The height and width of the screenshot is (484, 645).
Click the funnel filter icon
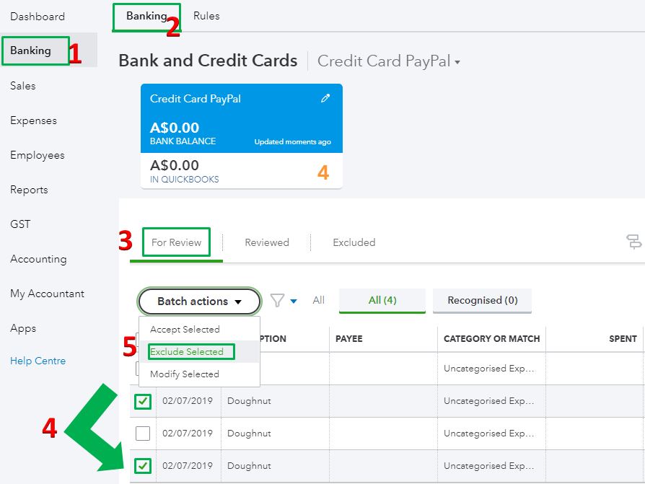tap(277, 300)
